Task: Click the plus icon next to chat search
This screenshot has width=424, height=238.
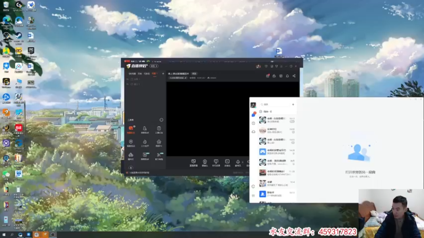Action: [x=293, y=104]
